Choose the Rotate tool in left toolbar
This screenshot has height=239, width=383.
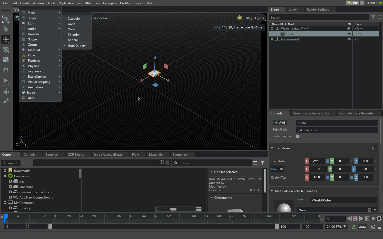pos(6,50)
